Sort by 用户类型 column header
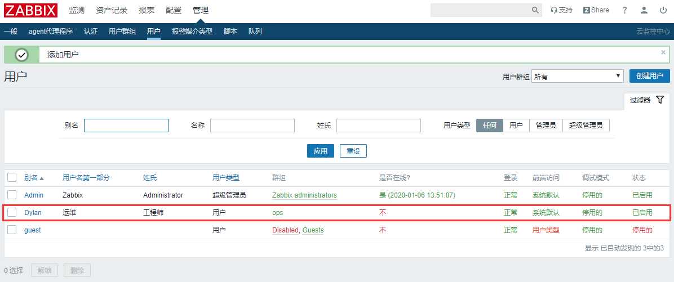This screenshot has height=282, width=674. (226, 178)
